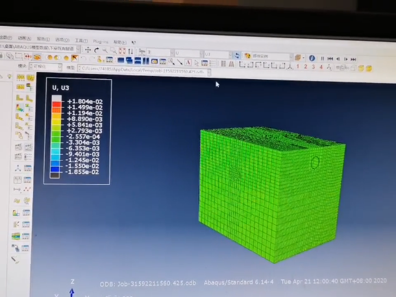Apply view number 3
This screenshot has height=297, width=396.
click(x=314, y=67)
